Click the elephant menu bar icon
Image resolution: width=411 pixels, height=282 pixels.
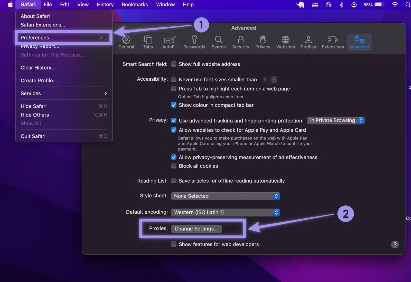(x=300, y=5)
